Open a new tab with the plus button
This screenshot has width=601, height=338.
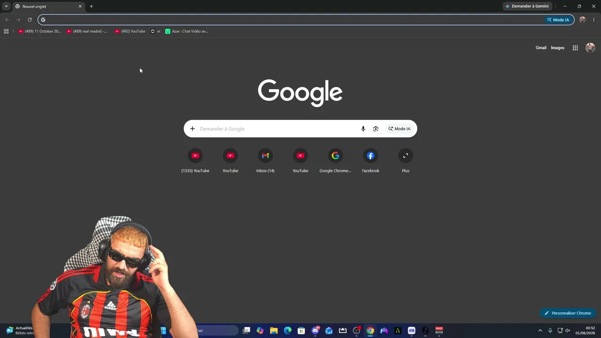coord(91,7)
